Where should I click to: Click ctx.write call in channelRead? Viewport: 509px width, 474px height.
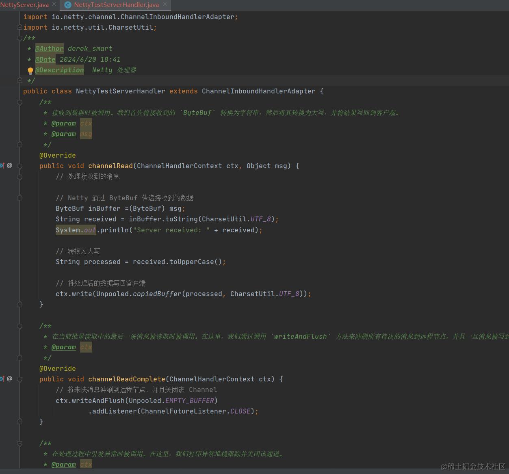pyautogui.click(x=74, y=294)
